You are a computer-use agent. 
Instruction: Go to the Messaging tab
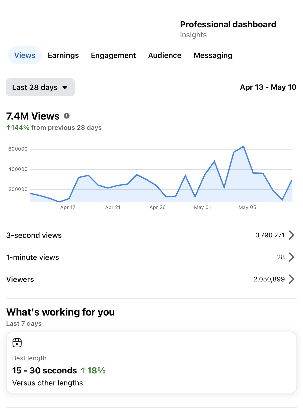coord(213,55)
